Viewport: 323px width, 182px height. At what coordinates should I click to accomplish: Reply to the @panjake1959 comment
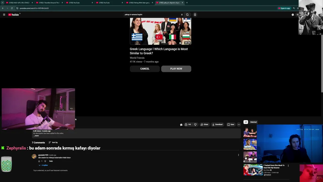click(51, 161)
